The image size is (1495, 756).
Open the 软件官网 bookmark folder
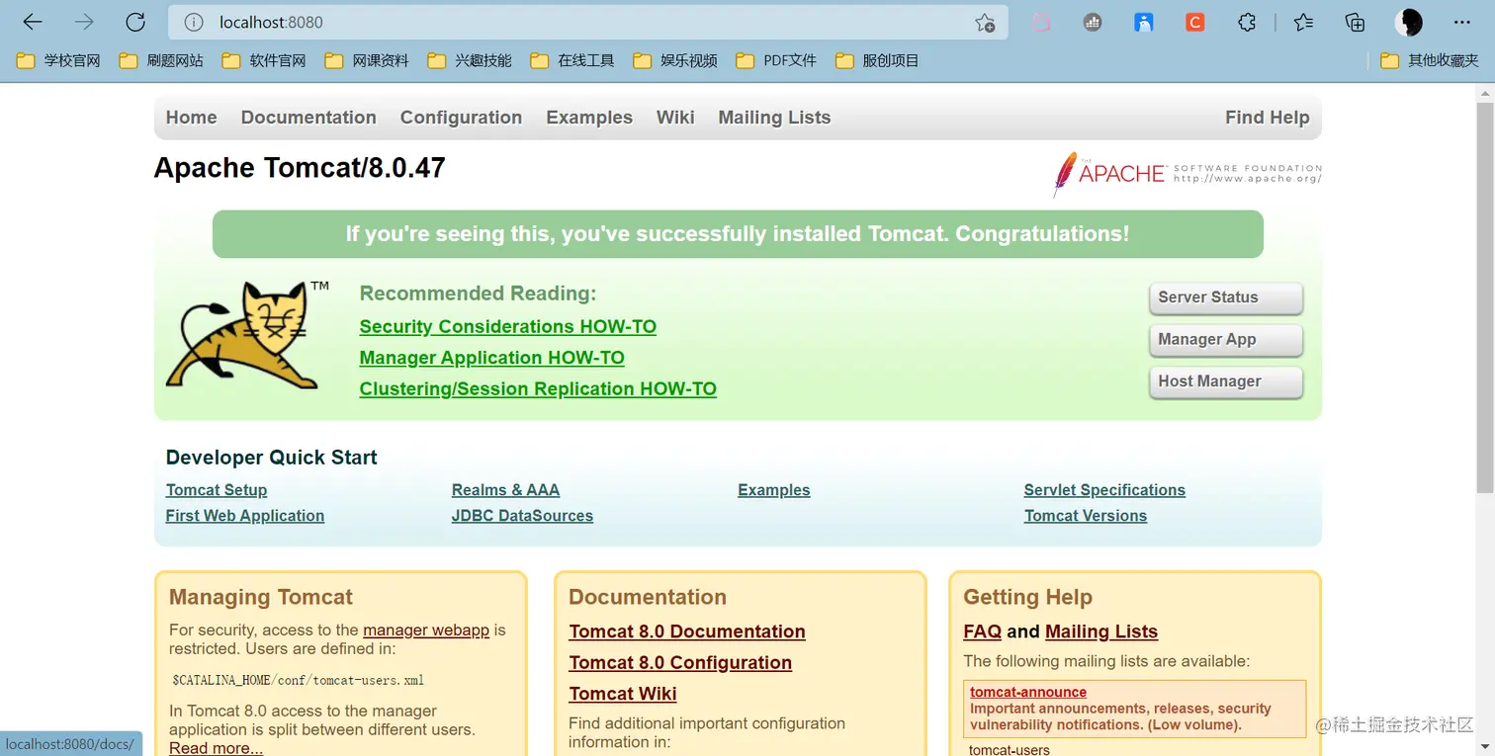tap(264, 60)
